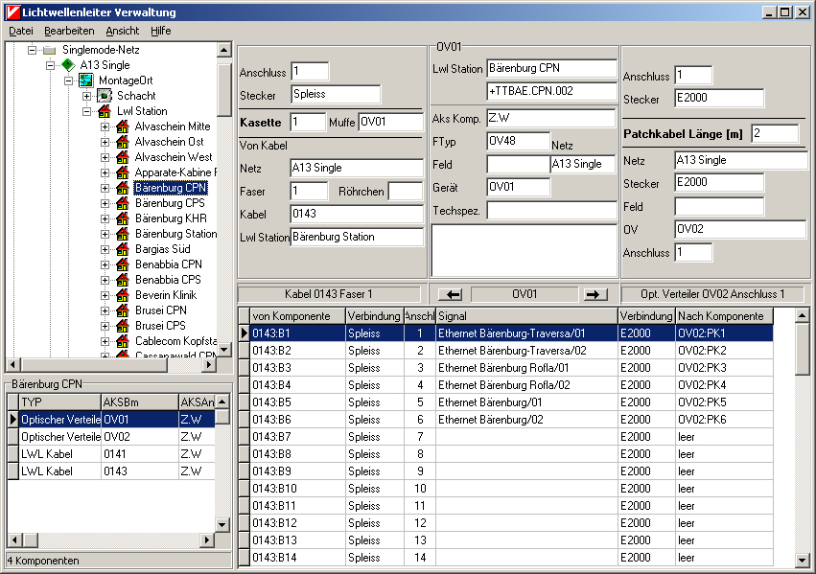
Task: Click the Signal column header
Action: click(526, 316)
